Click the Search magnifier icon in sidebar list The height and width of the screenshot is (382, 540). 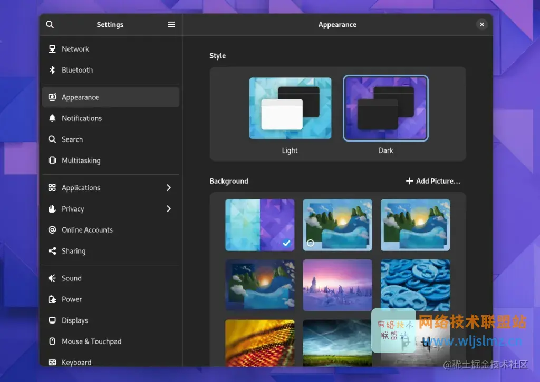pyautogui.click(x=52, y=139)
